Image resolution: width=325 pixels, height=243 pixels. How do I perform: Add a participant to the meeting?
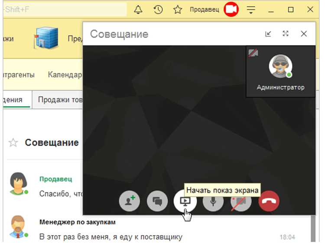click(x=130, y=201)
